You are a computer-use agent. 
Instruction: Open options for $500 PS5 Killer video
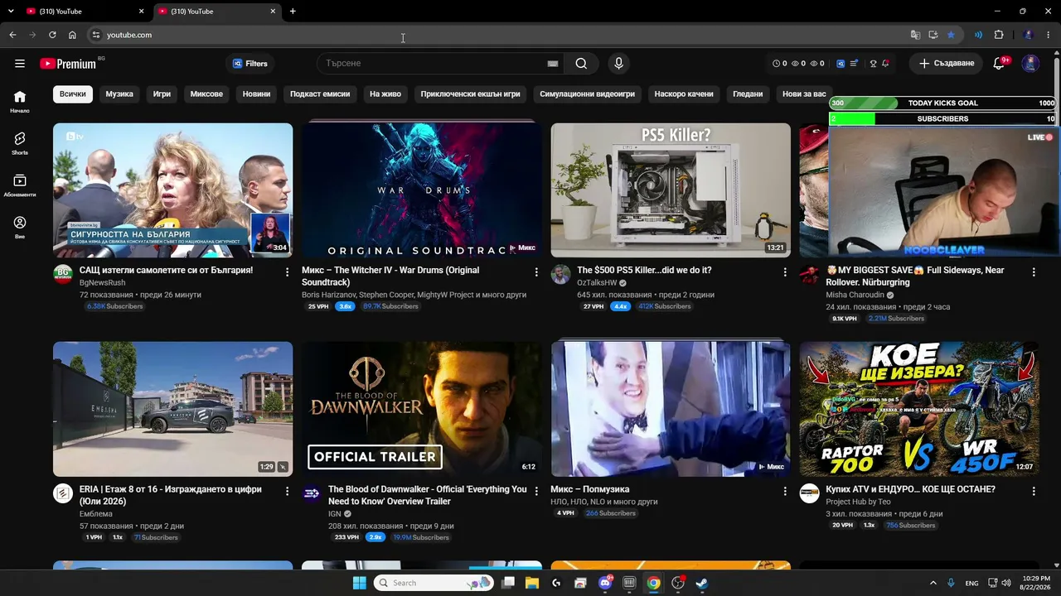tap(785, 272)
